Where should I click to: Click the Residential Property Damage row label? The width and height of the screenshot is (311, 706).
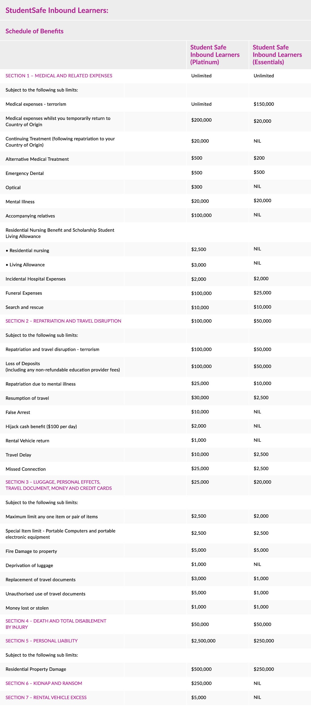[36, 669]
